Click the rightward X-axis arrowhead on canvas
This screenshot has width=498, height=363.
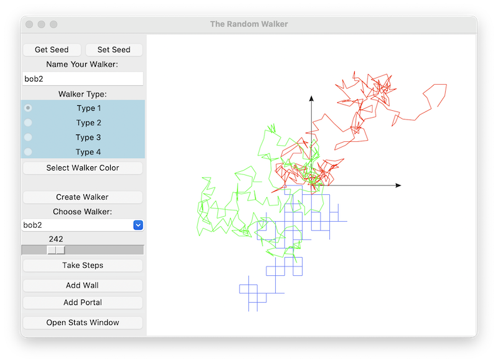pyautogui.click(x=398, y=186)
